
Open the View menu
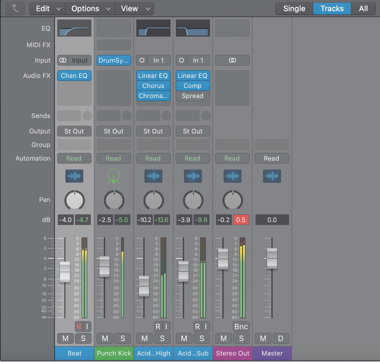134,9
